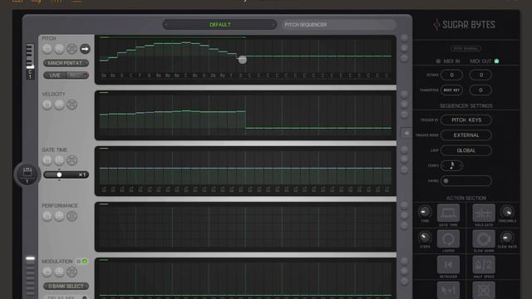This screenshot has width=532, height=299.
Task: Click the Open Manual button
Action: [465, 48]
